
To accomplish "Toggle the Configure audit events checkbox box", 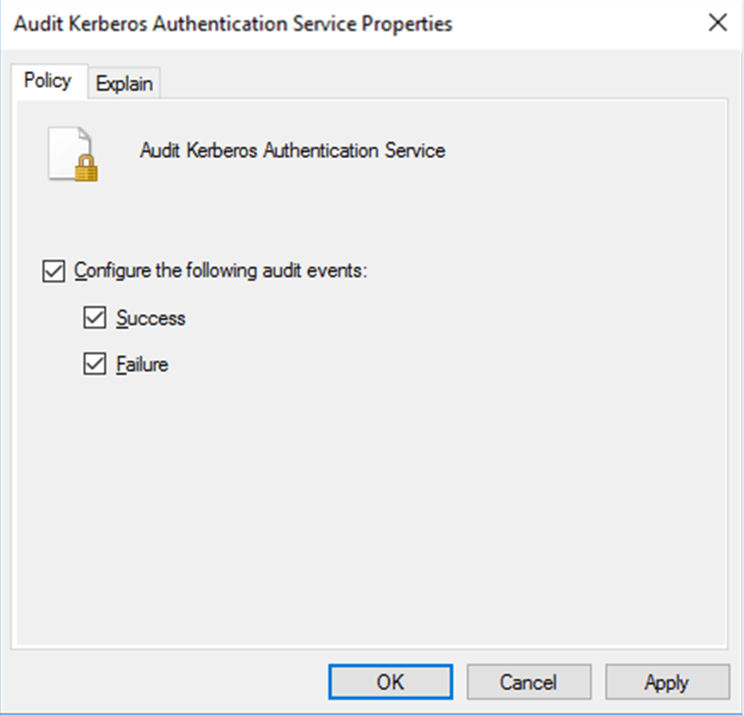I will pos(54,270).
